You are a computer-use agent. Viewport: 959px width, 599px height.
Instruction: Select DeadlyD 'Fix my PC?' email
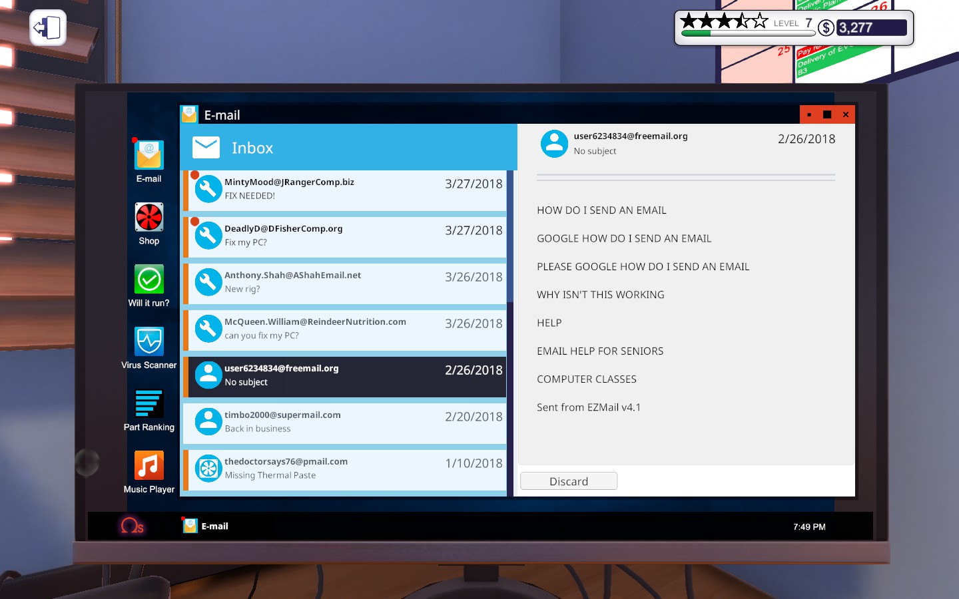345,236
